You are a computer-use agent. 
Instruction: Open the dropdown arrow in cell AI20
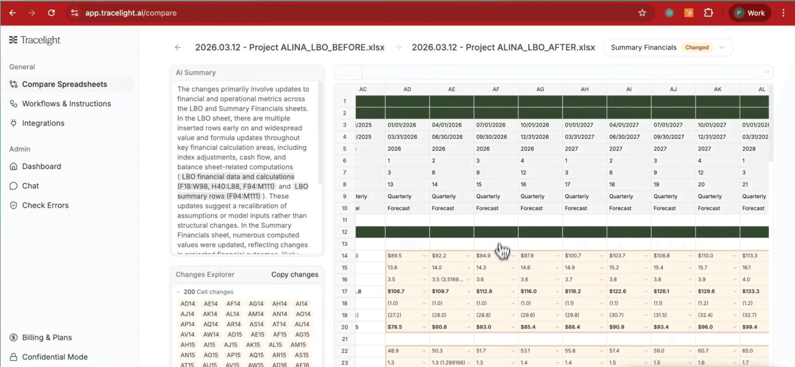(646, 327)
